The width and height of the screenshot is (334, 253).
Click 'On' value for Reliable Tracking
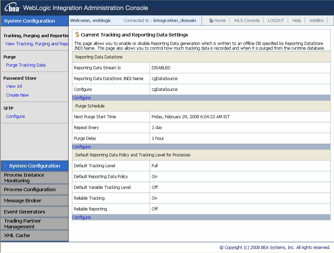click(154, 198)
